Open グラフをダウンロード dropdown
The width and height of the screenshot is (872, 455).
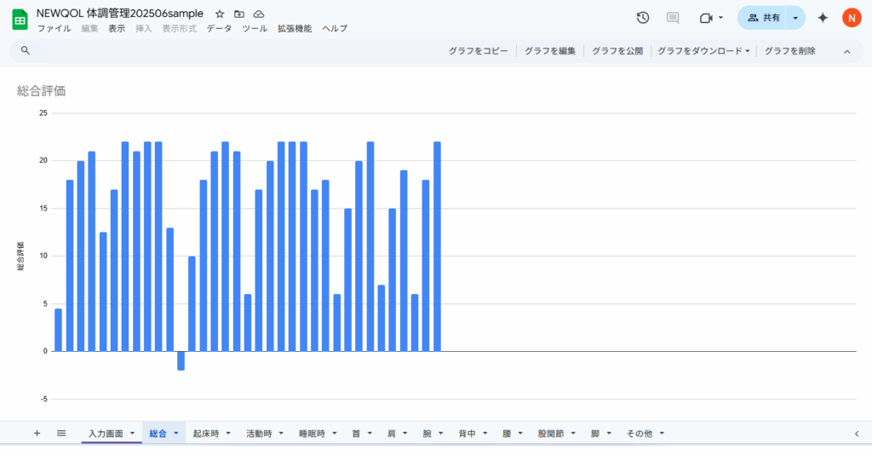pos(703,51)
